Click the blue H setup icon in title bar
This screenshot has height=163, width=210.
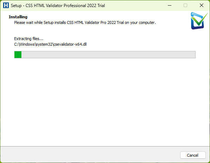[6, 6]
